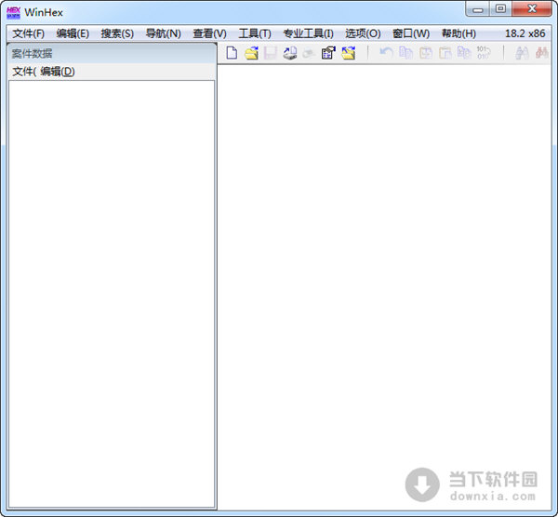Click the Clipboard Write icon
This screenshot has width=558, height=517.
[426, 53]
